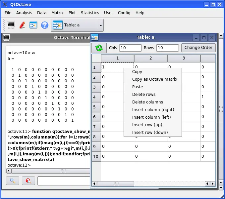The image size is (225, 199).
Task: Open the Matrix menu
Action: [x=57, y=13]
